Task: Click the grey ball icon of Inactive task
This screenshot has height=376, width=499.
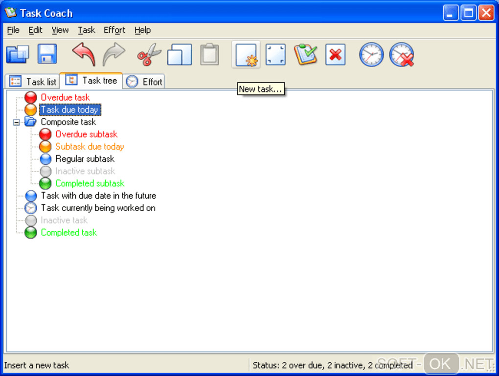Action: coord(31,220)
